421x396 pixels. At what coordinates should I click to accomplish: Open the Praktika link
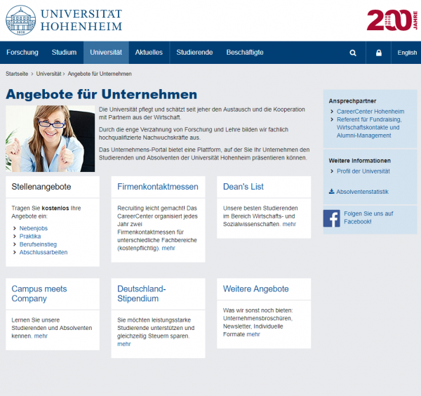click(30, 237)
